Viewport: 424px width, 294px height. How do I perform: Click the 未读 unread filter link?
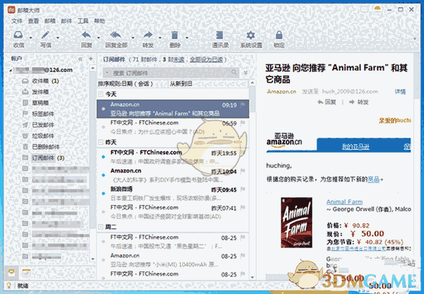pyautogui.click(x=179, y=59)
